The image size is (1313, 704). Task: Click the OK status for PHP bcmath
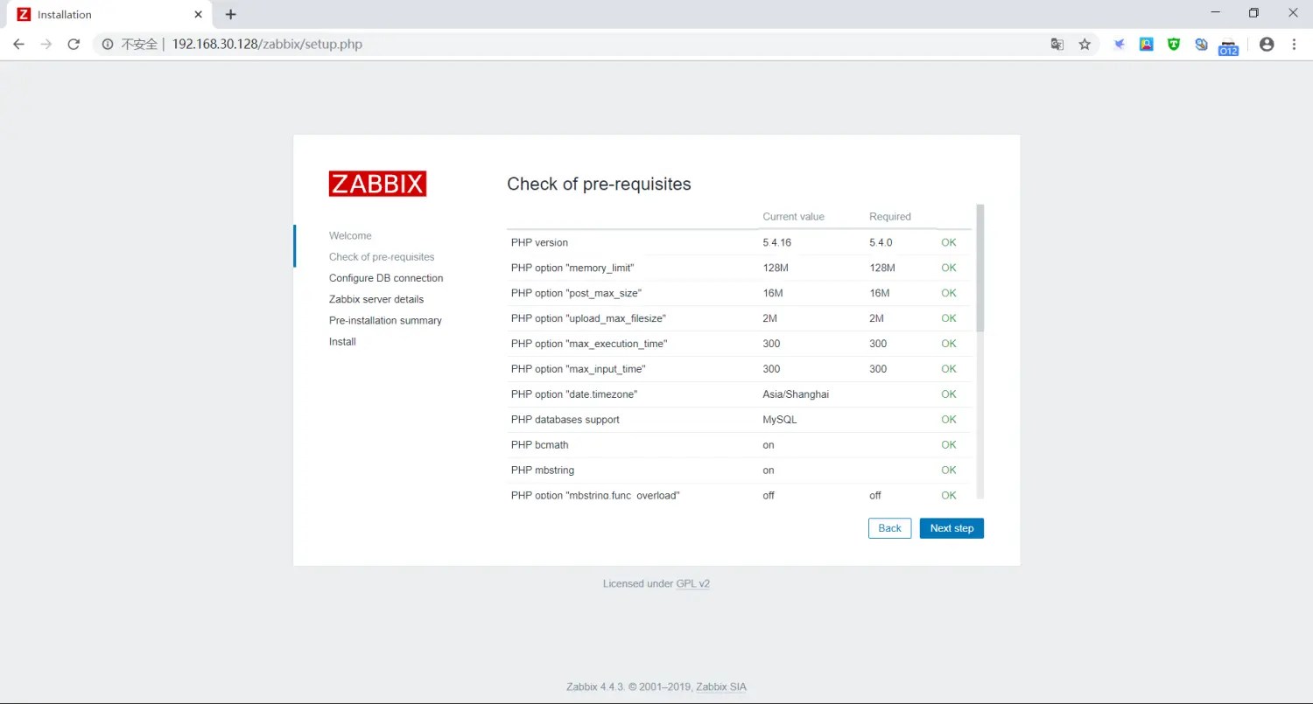[949, 445]
